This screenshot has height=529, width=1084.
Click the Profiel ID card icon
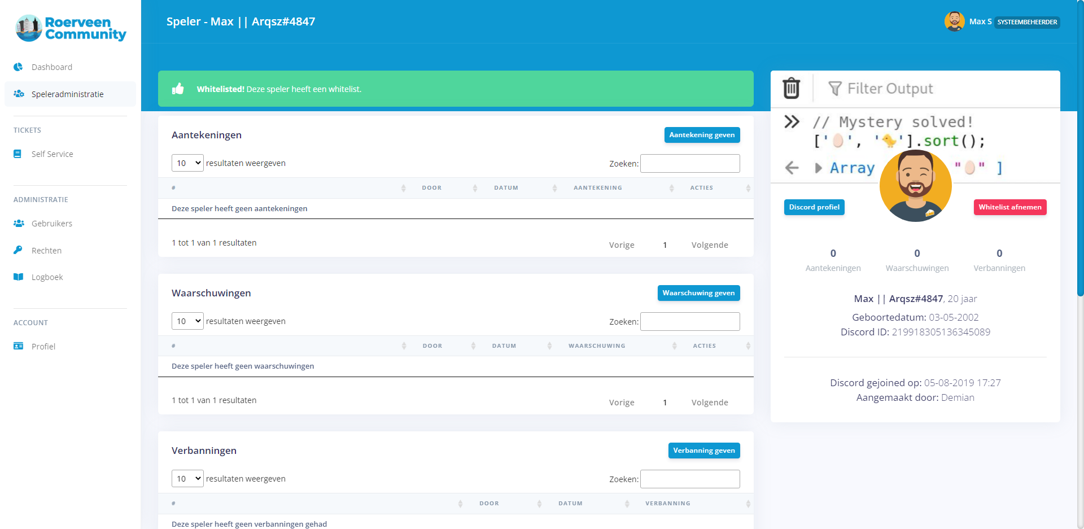18,346
